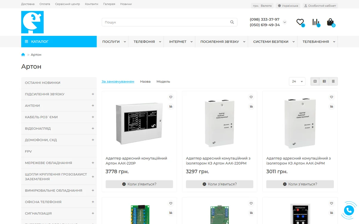The height and width of the screenshot is (224, 359).
Task: Open the wishlist heart icon in header
Action: [x=300, y=22]
